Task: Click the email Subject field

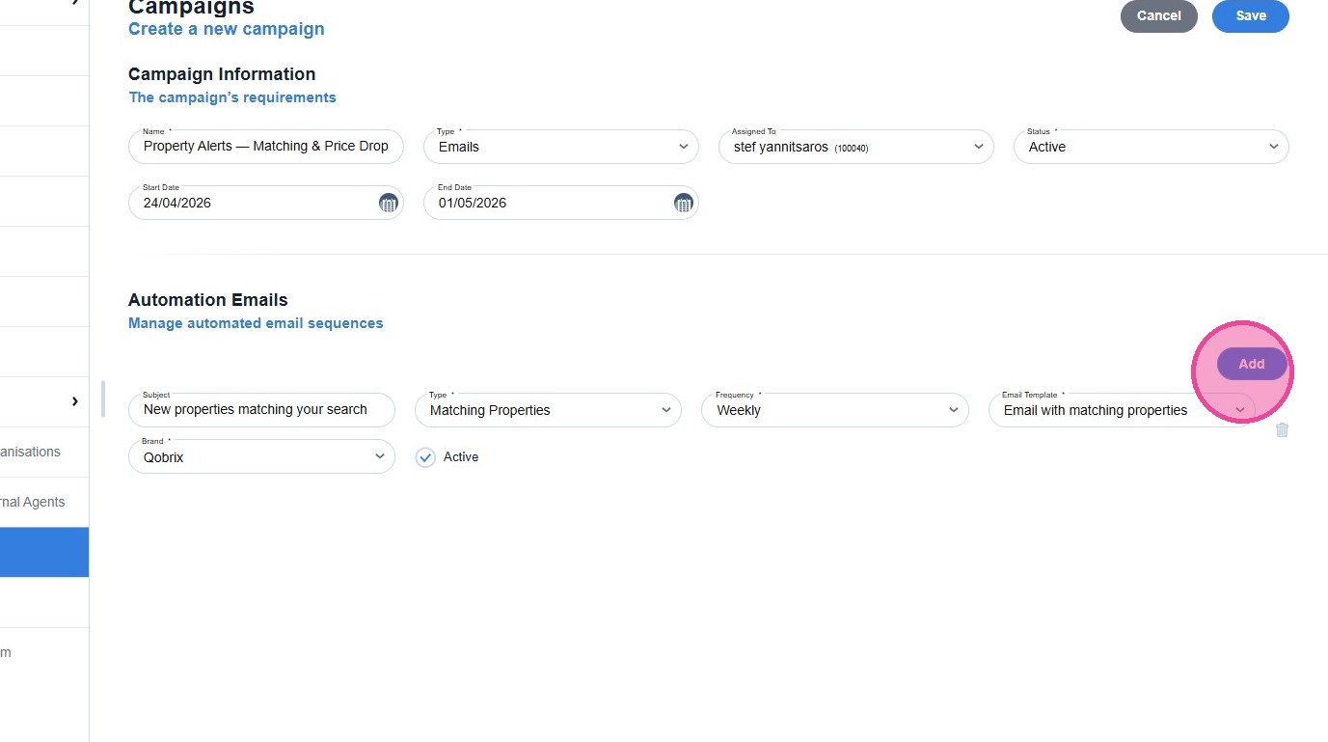Action: coord(261,410)
